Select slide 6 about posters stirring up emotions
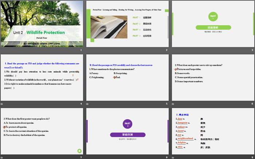 point(213,77)
